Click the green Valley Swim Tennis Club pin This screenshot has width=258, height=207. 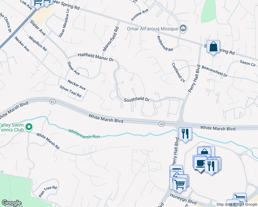[29, 127]
